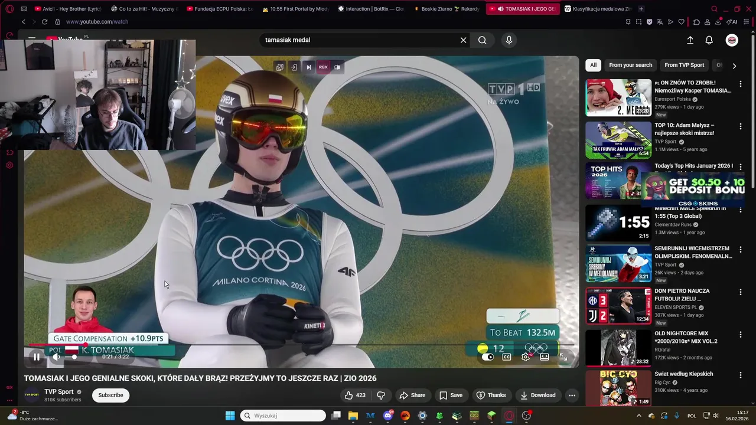
Task: Open options for 'OLD NIGHTCORE MIX' video
Action: click(740, 335)
